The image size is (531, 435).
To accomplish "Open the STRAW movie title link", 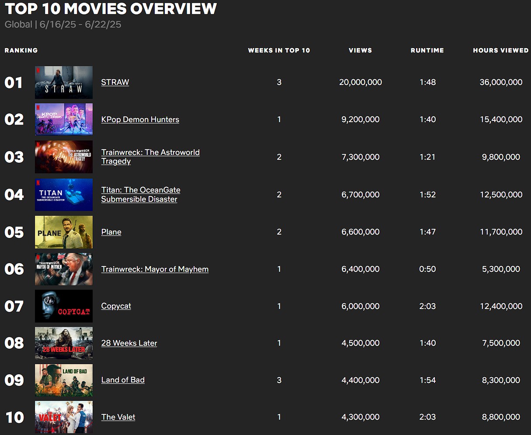I will (x=115, y=82).
